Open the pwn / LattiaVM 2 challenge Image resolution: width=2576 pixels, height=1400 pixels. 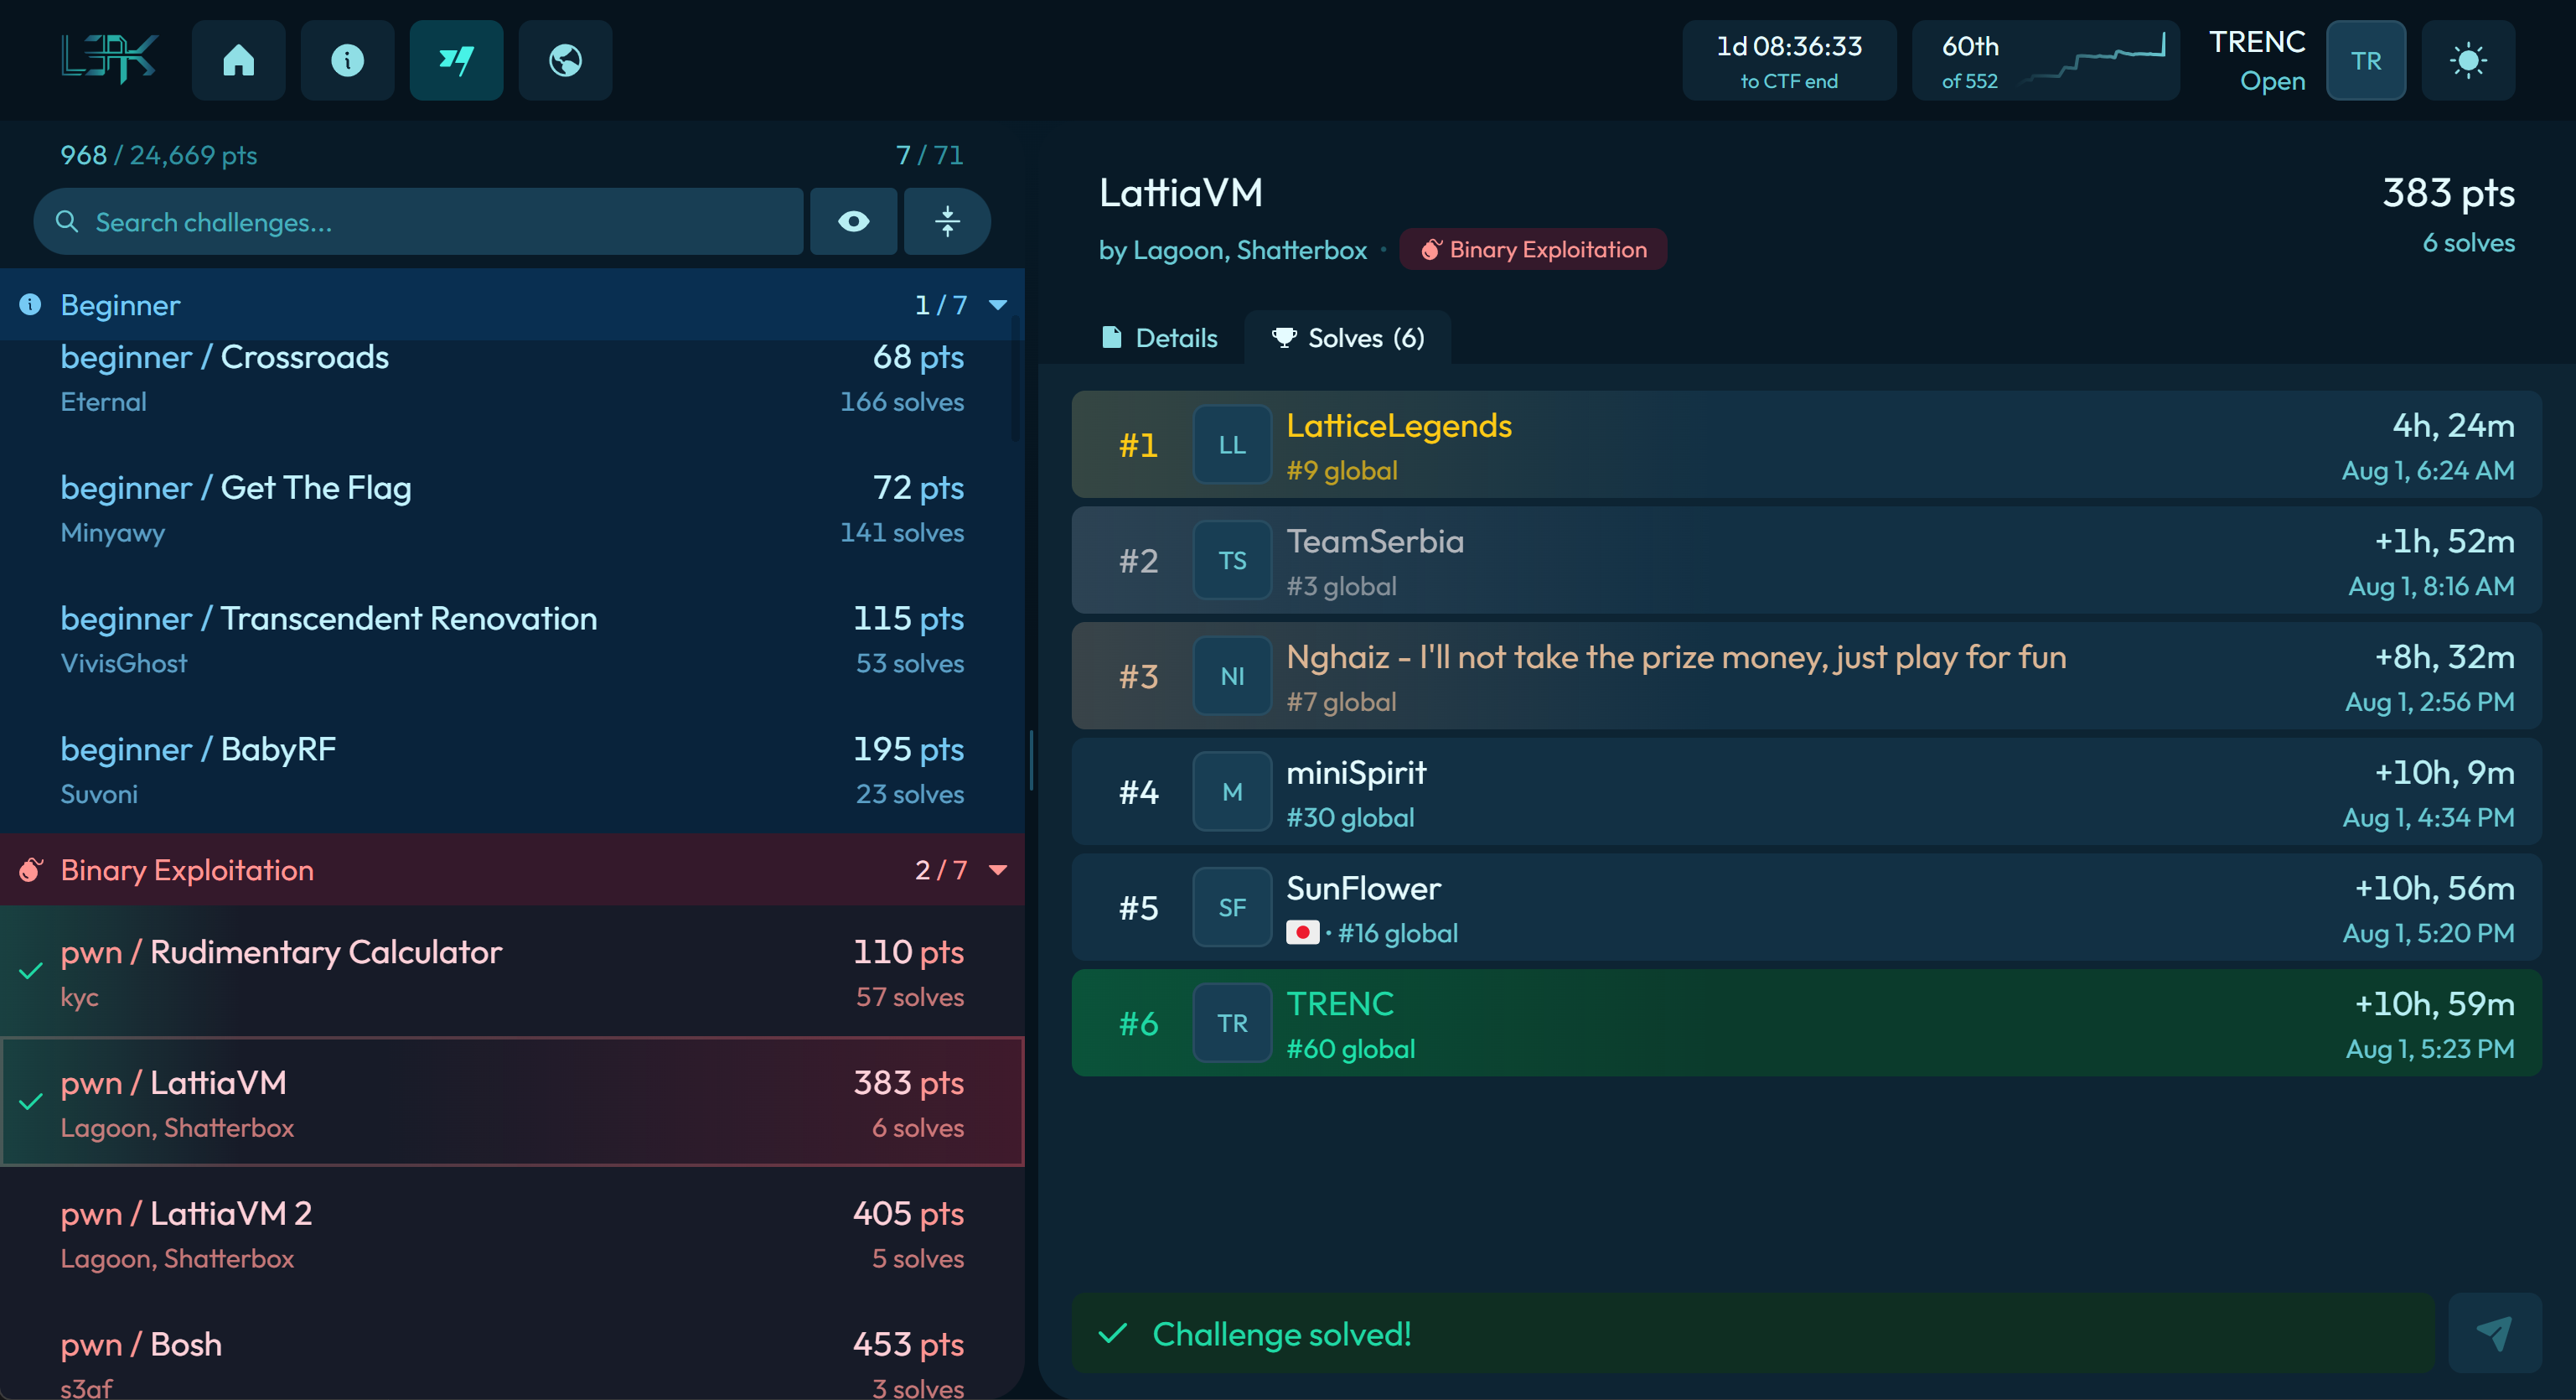pos(512,1234)
